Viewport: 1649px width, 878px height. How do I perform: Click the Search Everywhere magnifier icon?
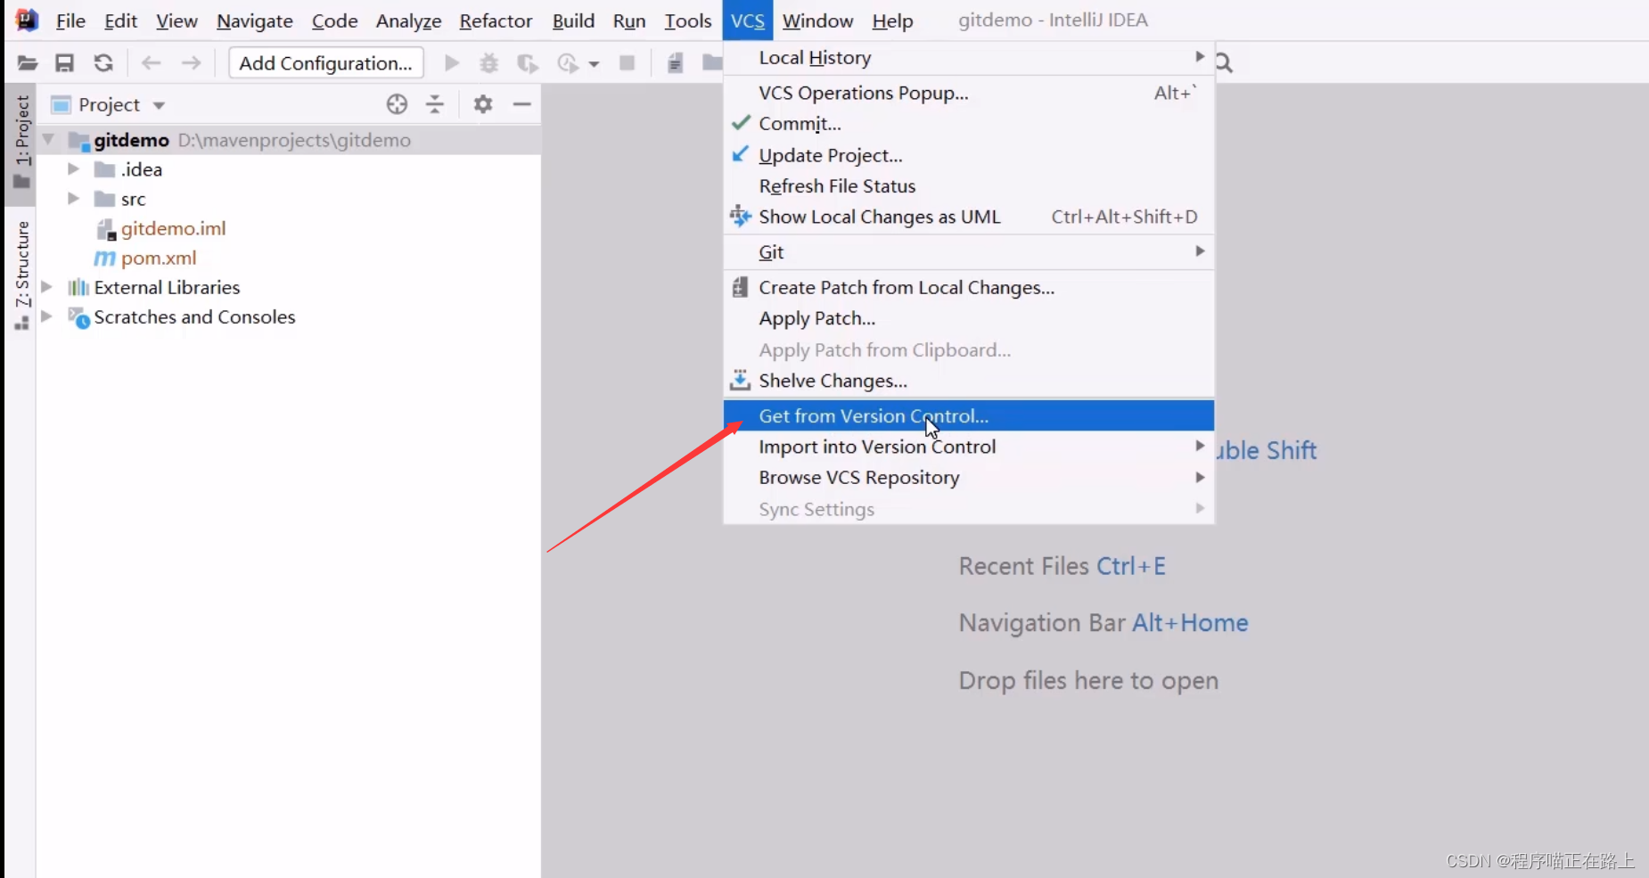pos(1225,63)
